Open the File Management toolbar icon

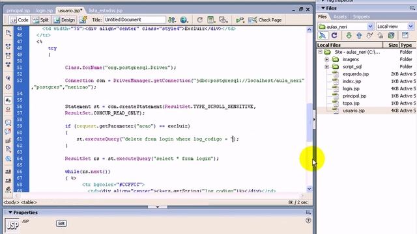172,20
